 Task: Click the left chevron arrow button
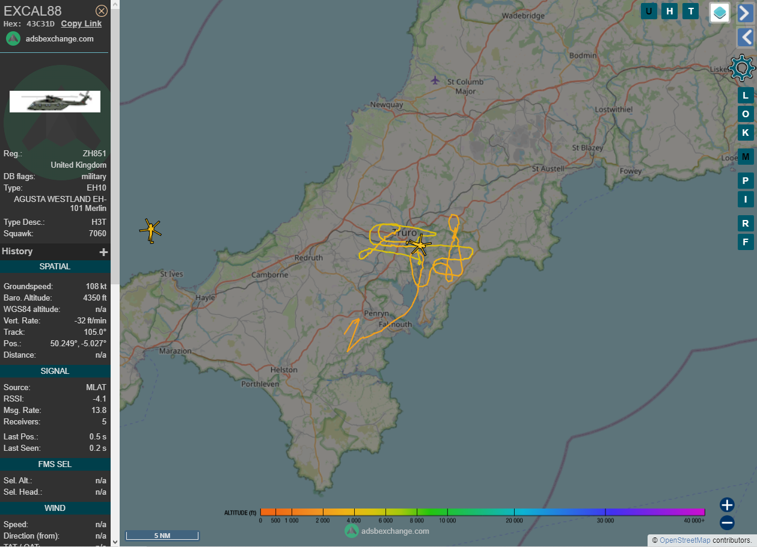click(746, 37)
